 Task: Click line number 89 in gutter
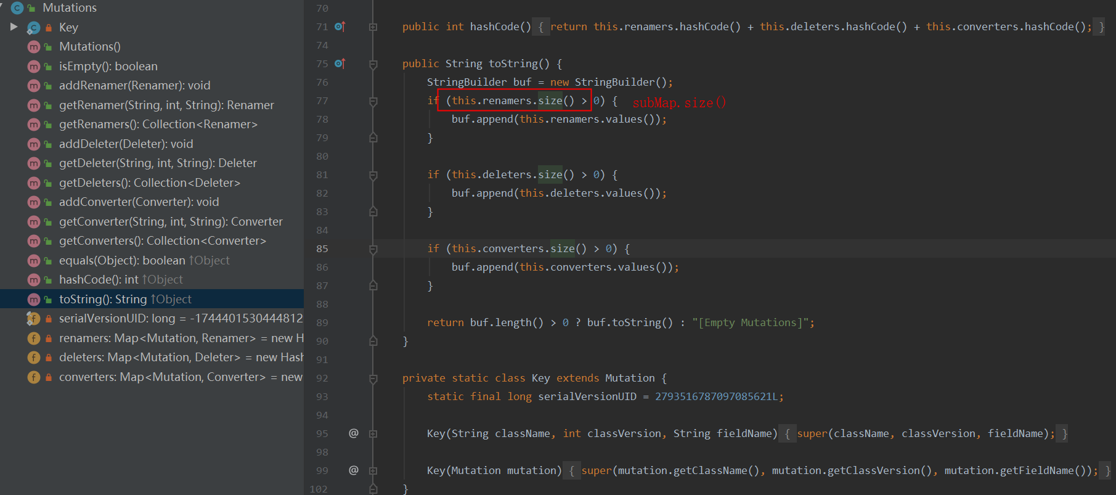pos(322,323)
